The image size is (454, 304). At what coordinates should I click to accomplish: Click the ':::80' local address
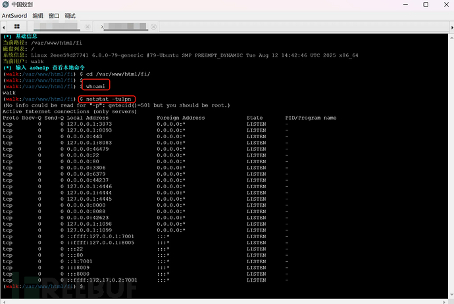[x=75, y=255]
